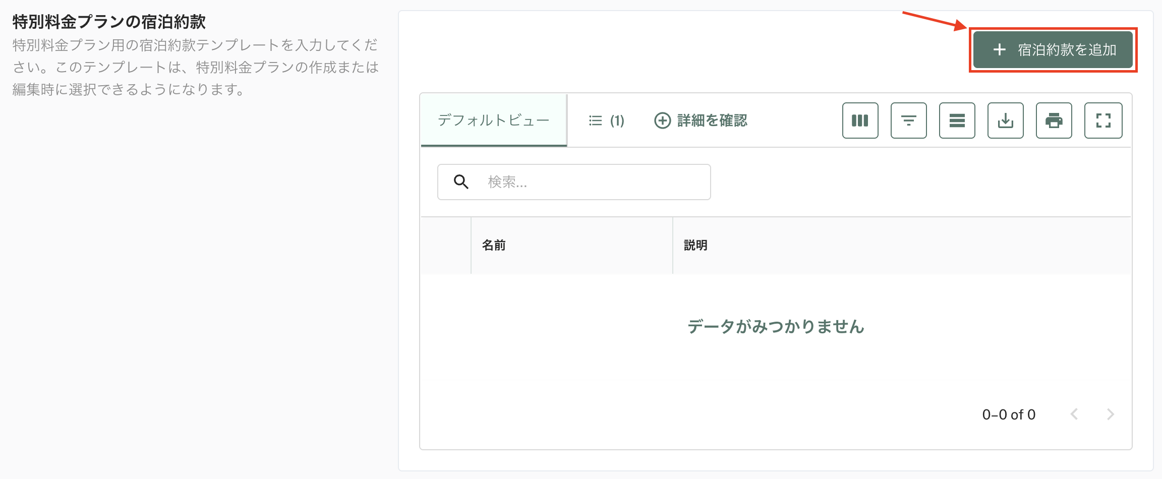Click the 特別料金プランの宿泊約款 heading
This screenshot has width=1162, height=479.
109,22
